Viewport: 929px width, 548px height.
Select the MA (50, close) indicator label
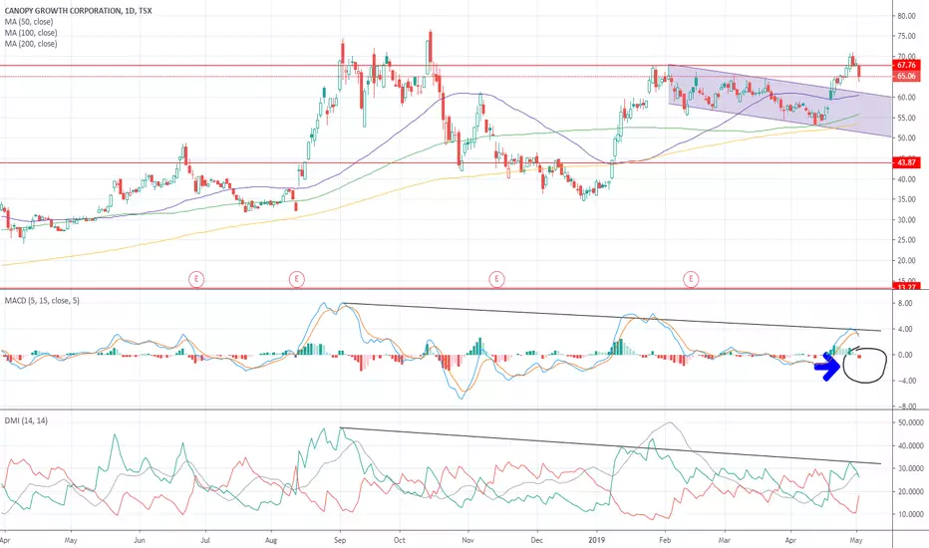click(29, 22)
